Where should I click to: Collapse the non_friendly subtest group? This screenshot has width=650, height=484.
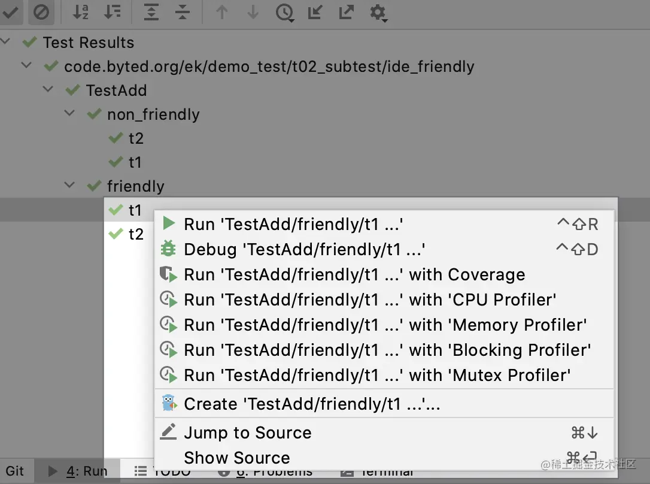coord(69,113)
